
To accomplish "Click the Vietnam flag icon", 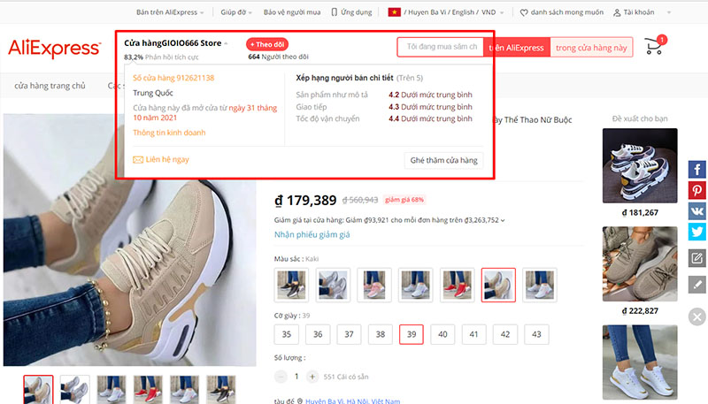I will [x=394, y=12].
